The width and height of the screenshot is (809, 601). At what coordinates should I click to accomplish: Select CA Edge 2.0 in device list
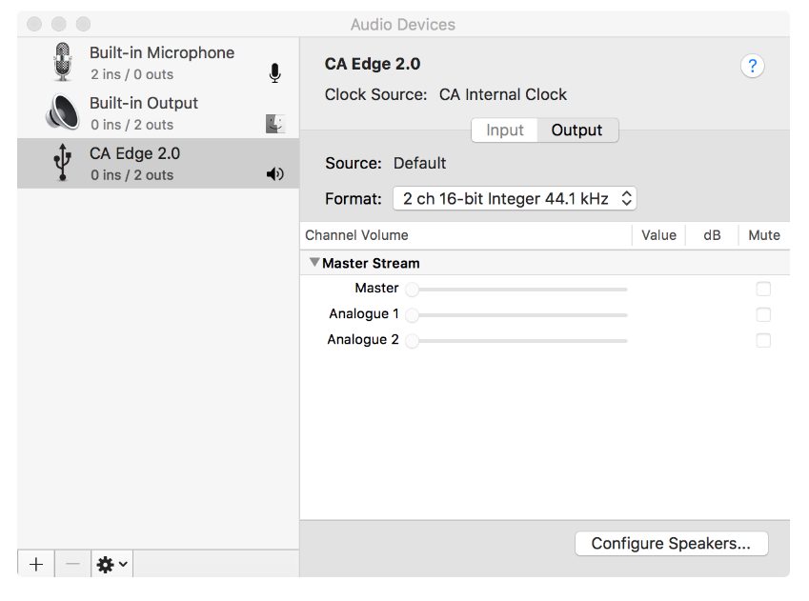(x=158, y=163)
